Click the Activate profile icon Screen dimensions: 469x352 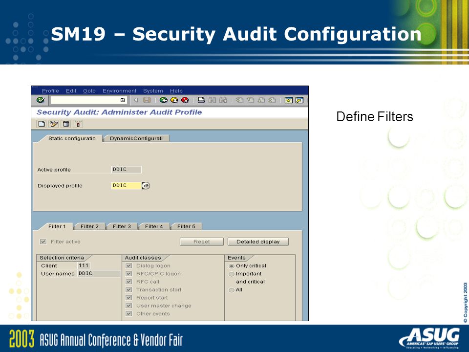coord(78,124)
